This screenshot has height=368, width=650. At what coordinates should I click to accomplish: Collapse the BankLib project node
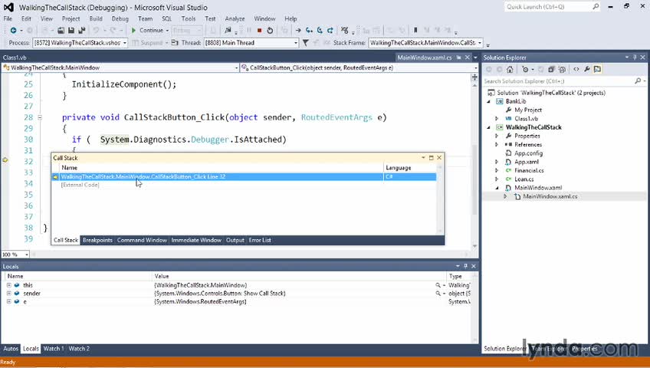pos(488,101)
